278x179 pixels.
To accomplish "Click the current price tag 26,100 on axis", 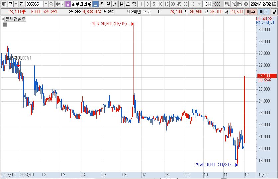I will (x=267, y=76).
